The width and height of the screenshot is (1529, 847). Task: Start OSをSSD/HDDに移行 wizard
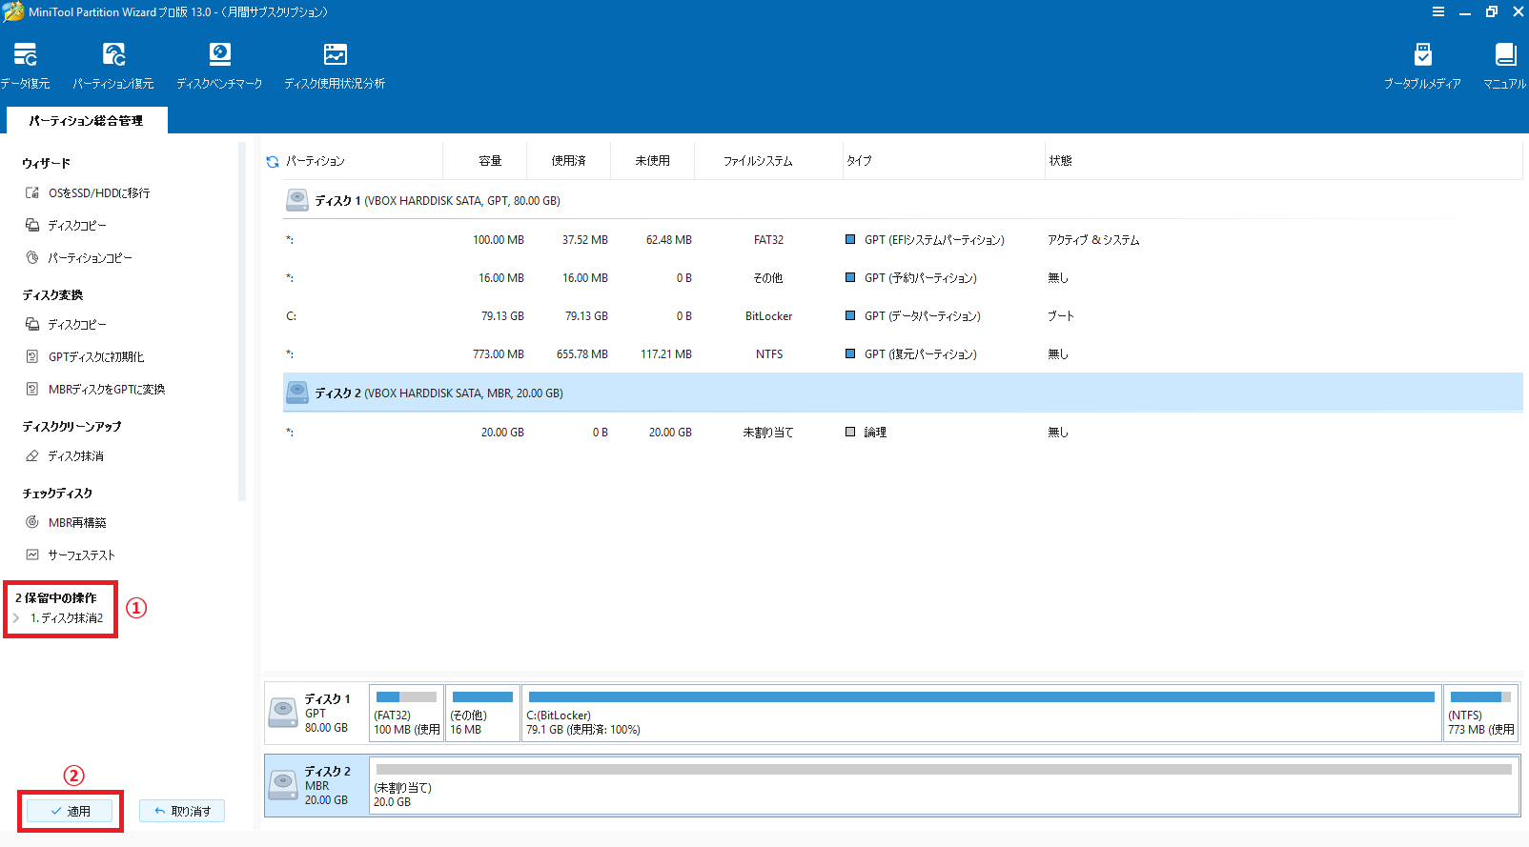click(x=98, y=193)
